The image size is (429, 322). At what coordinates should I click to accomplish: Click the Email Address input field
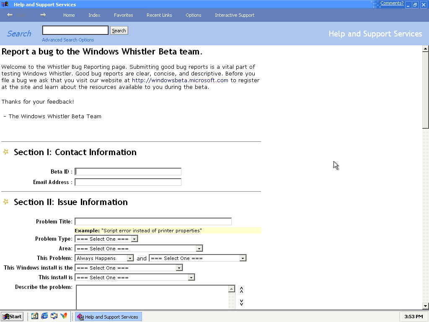(x=128, y=182)
